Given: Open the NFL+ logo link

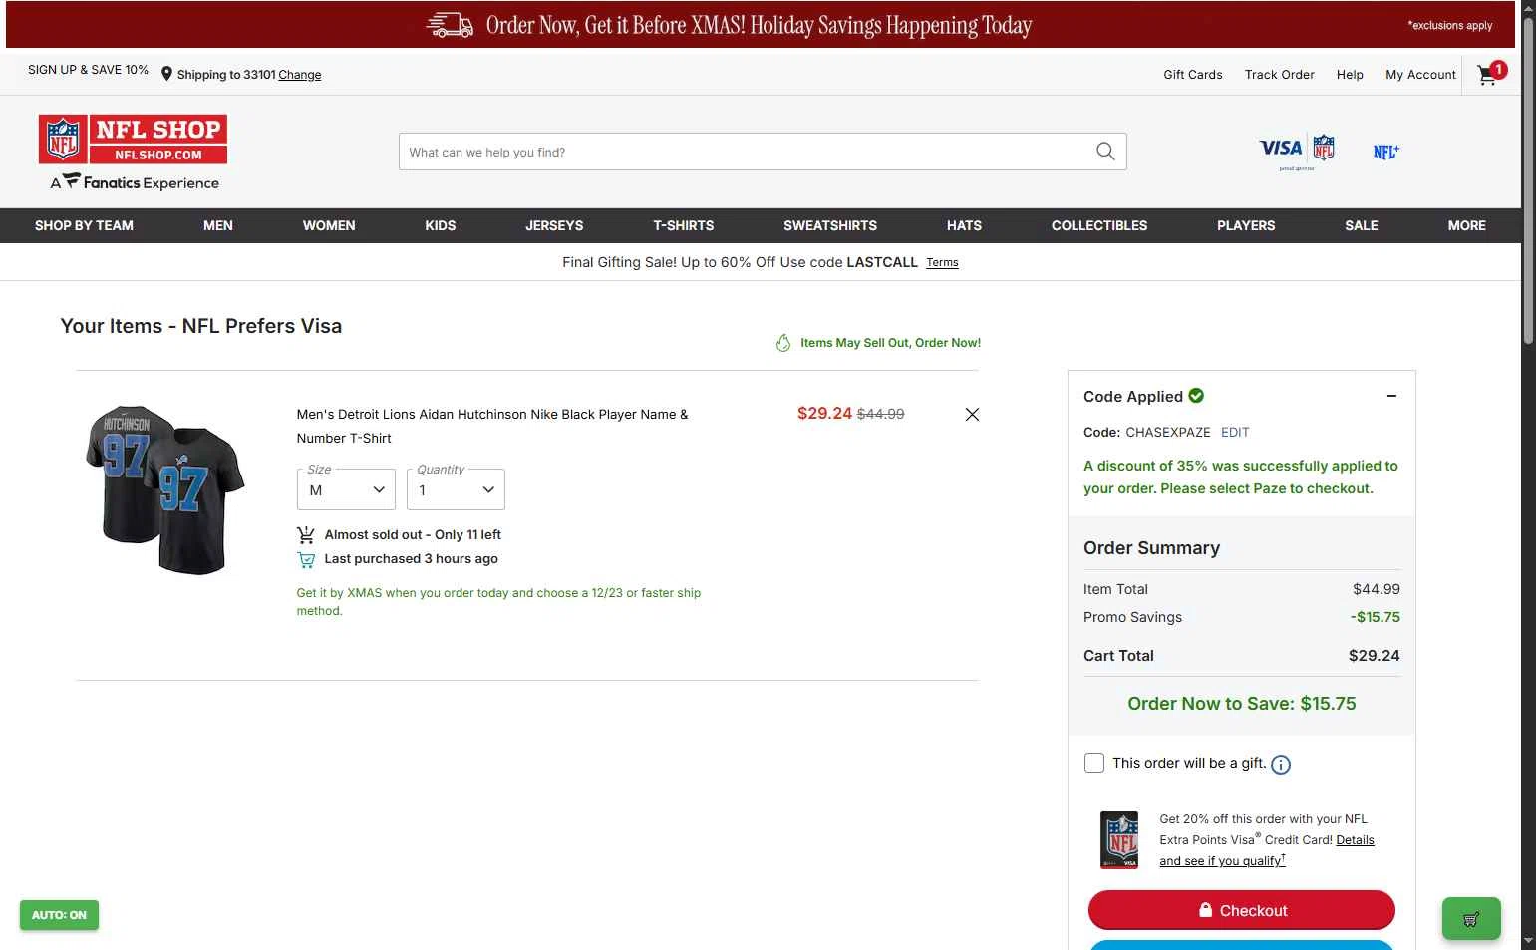Looking at the screenshot, I should point(1385,152).
